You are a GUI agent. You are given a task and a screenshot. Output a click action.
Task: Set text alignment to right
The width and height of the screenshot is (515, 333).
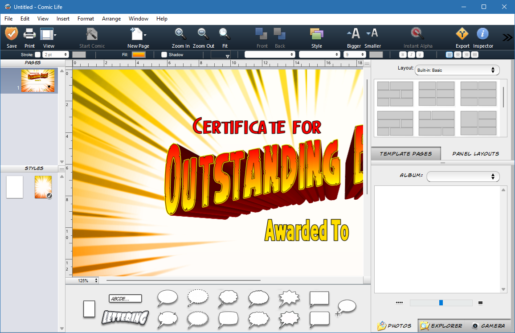pos(466,54)
